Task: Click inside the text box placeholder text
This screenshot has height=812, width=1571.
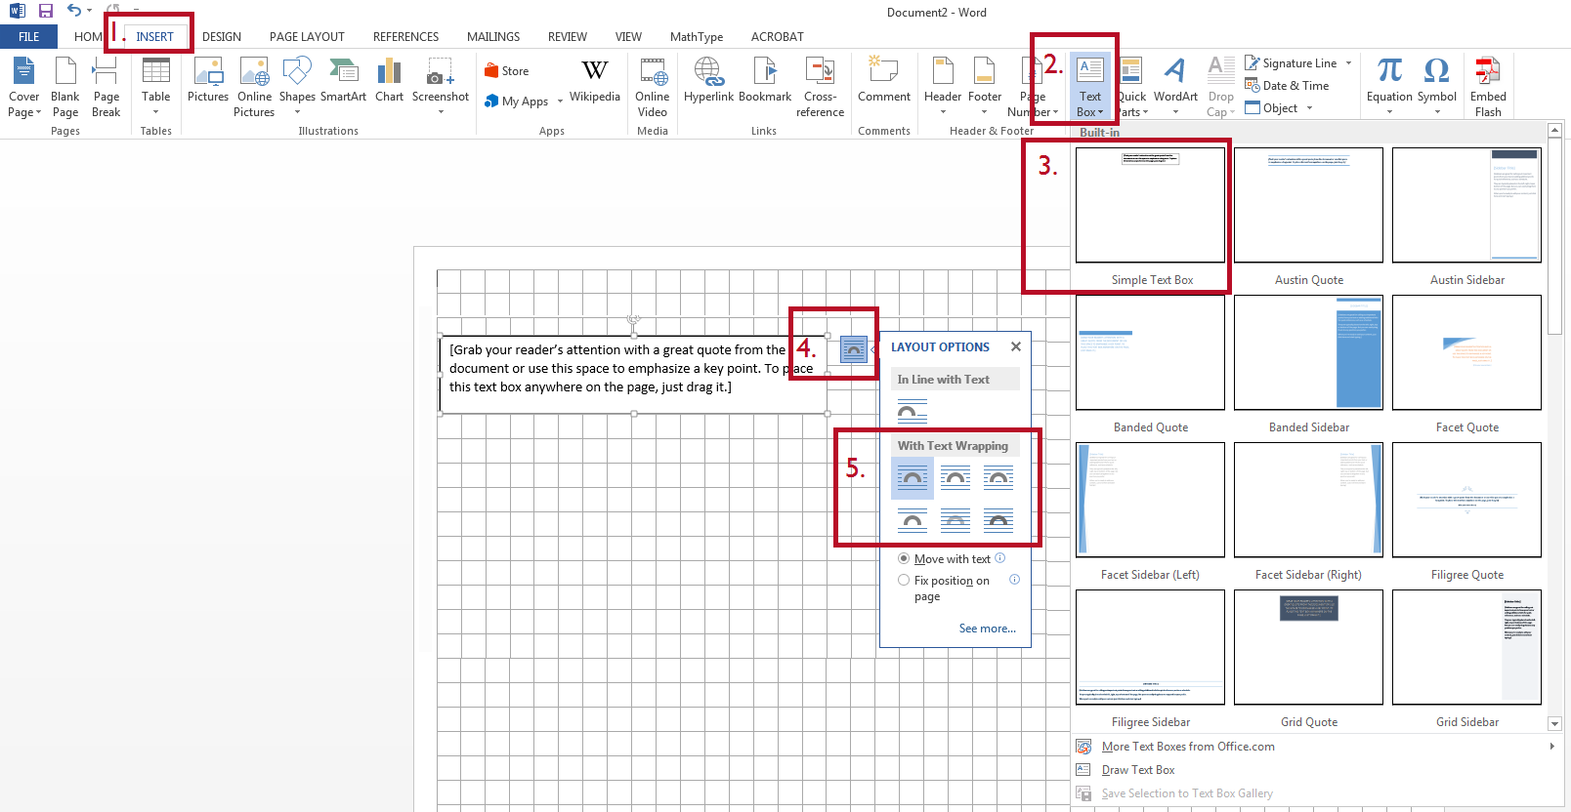Action: [x=630, y=368]
